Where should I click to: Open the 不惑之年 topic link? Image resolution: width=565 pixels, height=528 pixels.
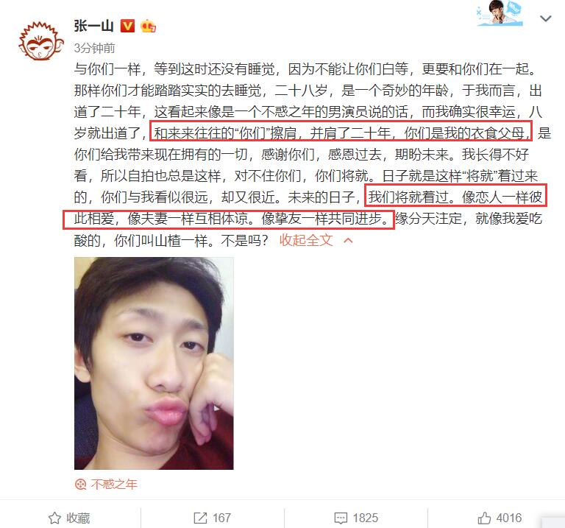tap(114, 484)
